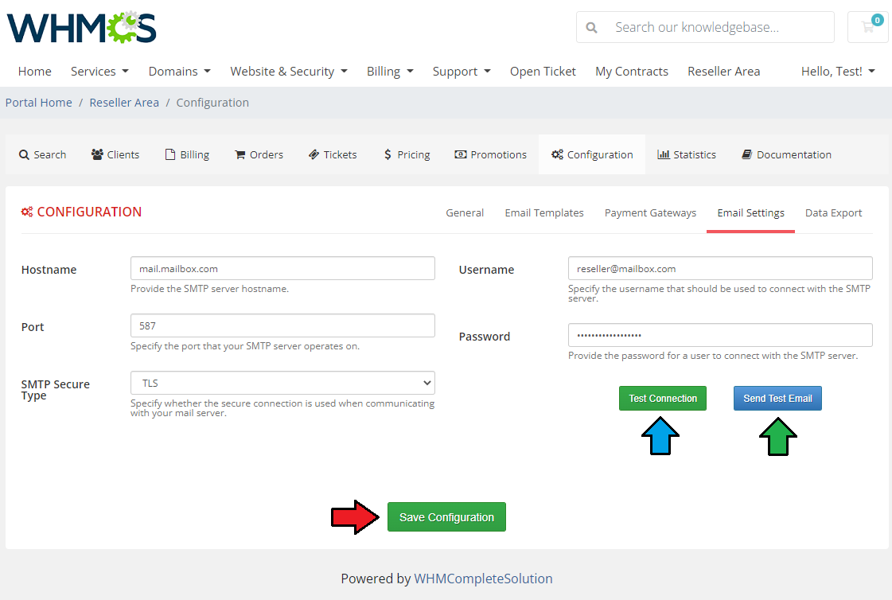This screenshot has height=600, width=892.
Task: Click the Send Test Email button
Action: 777,398
